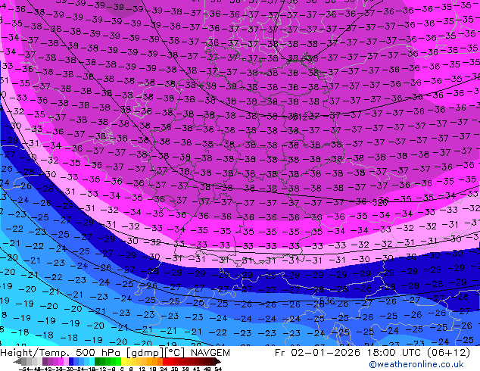
Task: Select the 'Height/Temp.' title text
Action: pyautogui.click(x=34, y=353)
